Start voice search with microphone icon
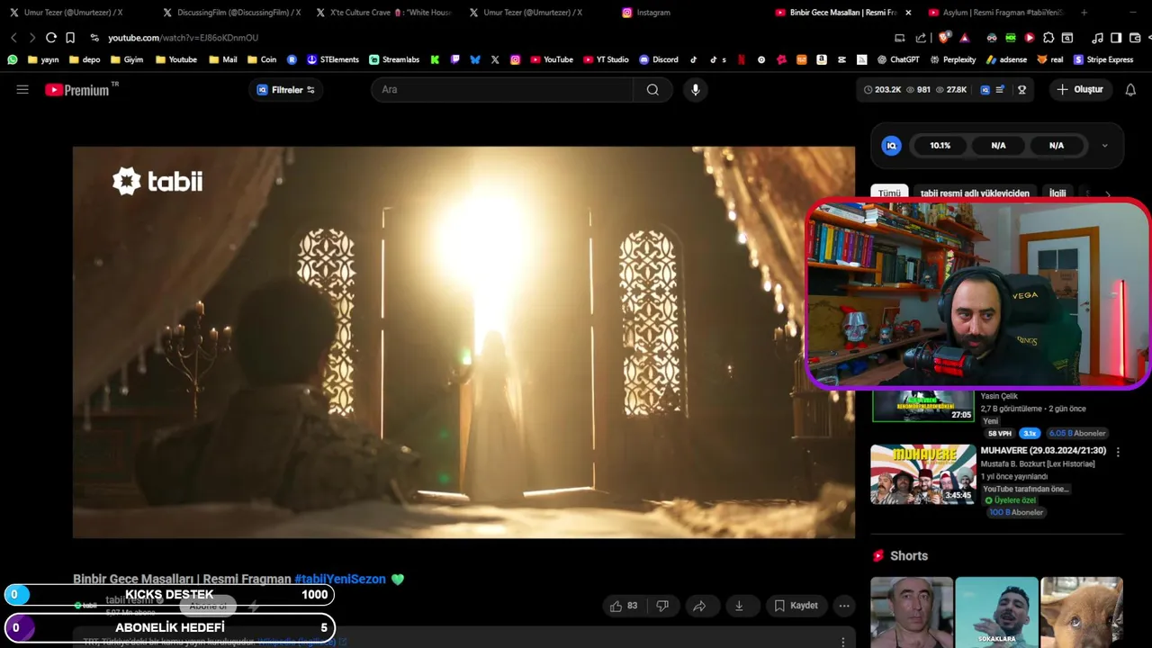This screenshot has height=648, width=1152. point(695,90)
